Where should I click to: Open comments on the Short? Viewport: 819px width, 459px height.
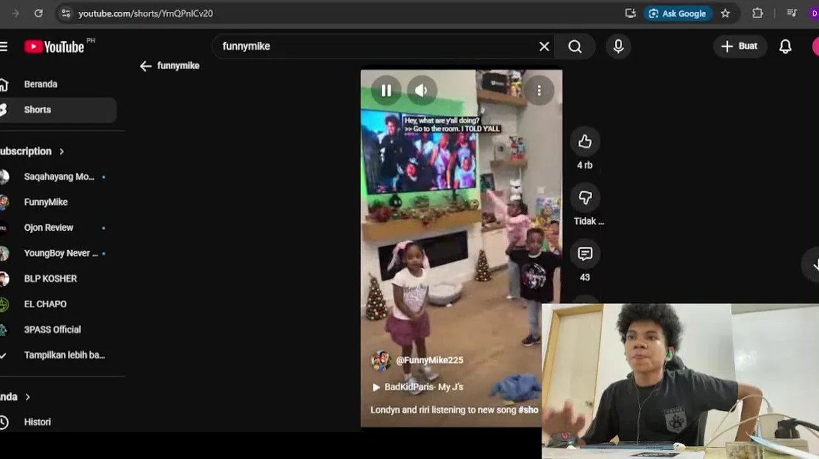point(585,254)
